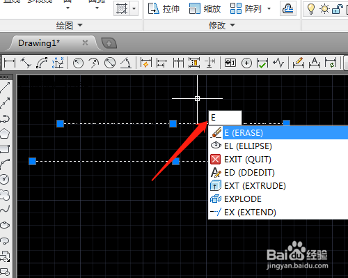Select the Revision Cloud tool in left toolbar
This screenshot has height=278, width=348.
[5, 195]
